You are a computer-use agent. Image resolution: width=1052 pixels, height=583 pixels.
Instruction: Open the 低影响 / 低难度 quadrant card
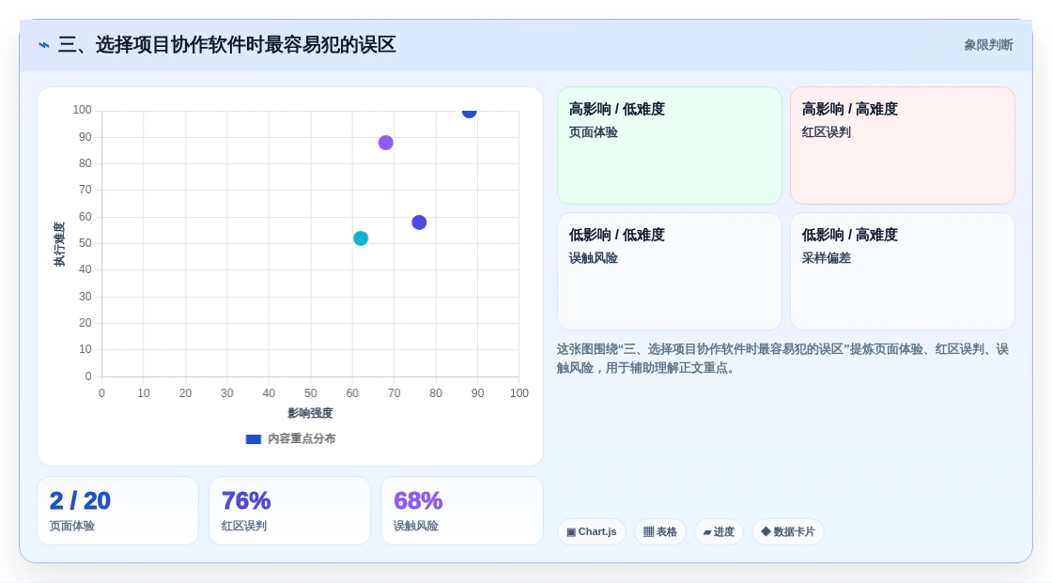pos(670,271)
